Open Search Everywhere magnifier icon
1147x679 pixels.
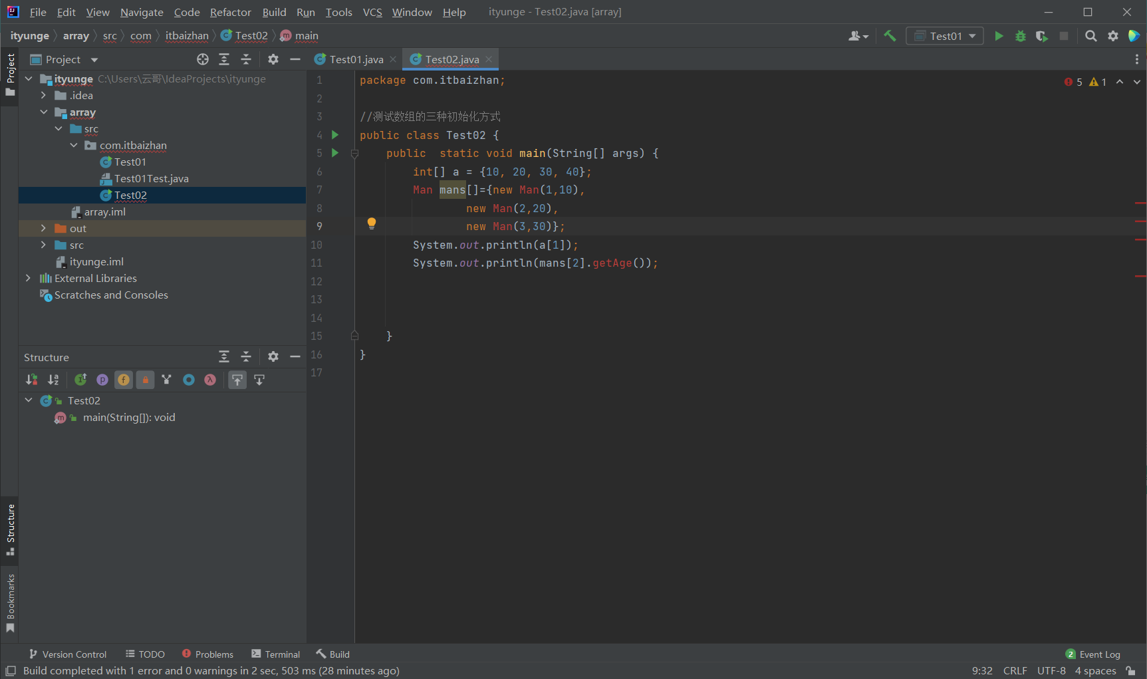[x=1091, y=36]
